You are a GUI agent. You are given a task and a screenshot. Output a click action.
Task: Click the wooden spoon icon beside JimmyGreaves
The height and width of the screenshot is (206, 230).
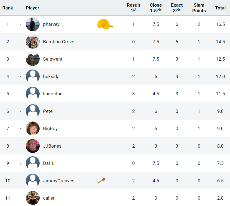(101, 181)
